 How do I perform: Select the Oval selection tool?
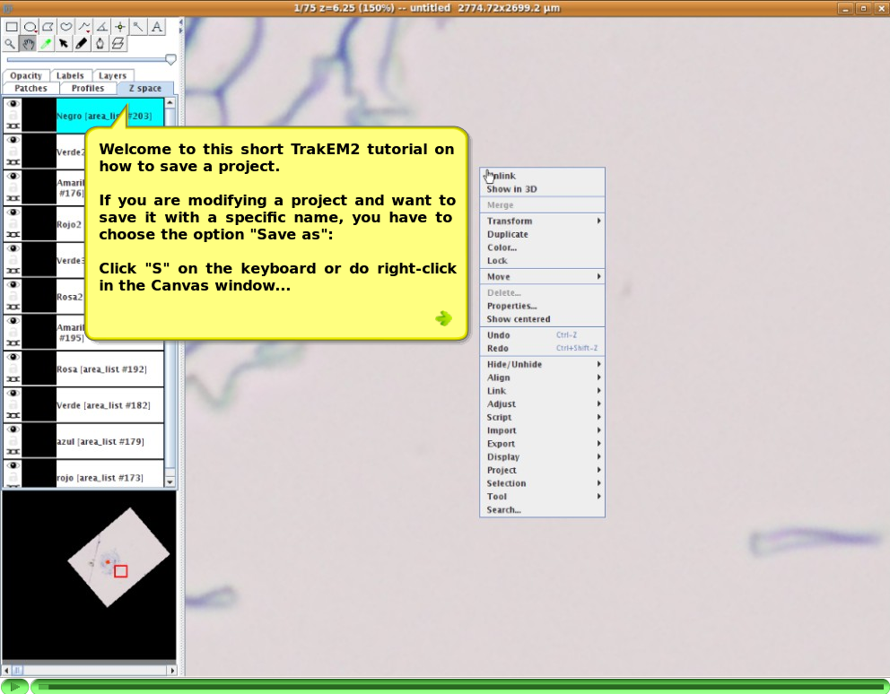[x=30, y=27]
